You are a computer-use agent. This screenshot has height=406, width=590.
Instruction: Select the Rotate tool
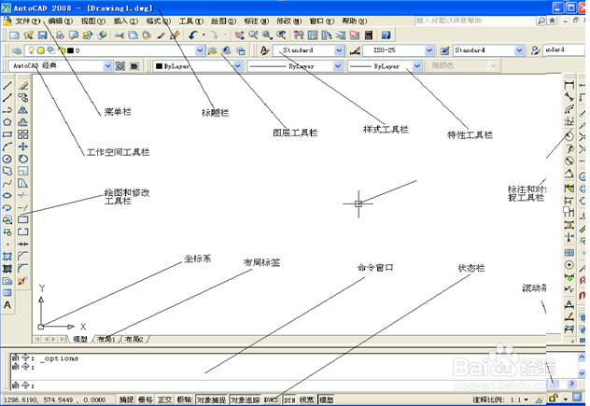23,159
